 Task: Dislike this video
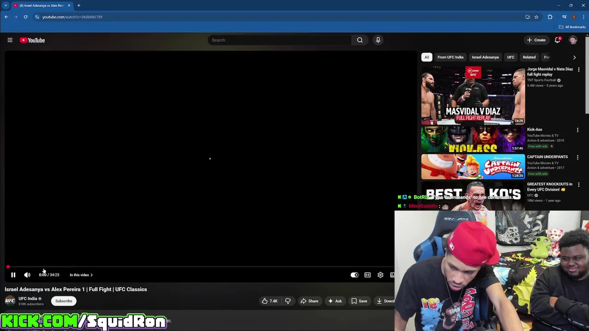(288, 301)
